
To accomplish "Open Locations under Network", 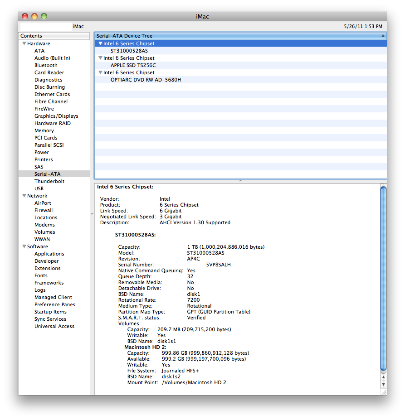I will coord(46,217).
